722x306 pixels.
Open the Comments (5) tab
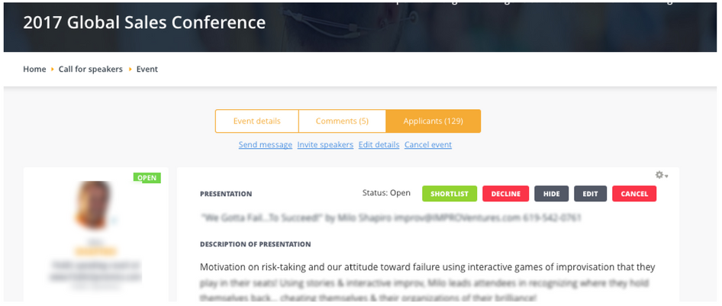pyautogui.click(x=342, y=121)
